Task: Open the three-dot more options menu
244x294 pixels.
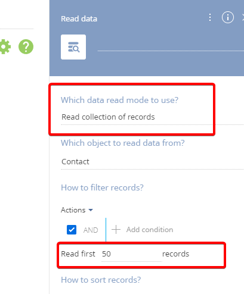Action: (210, 17)
